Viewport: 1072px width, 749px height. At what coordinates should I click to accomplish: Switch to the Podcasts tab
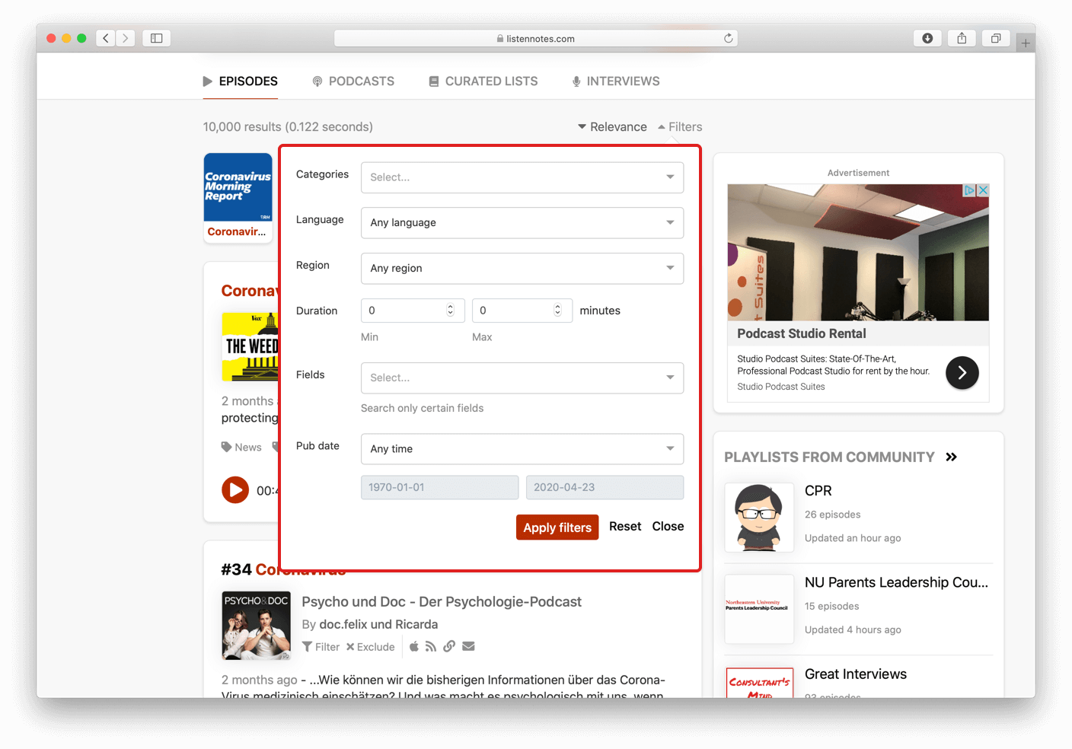[353, 81]
